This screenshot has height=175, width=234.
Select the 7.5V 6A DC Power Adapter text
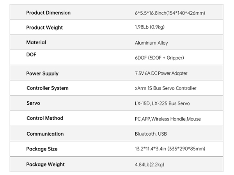point(162,73)
